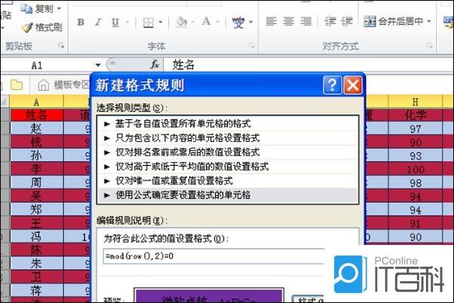Open dialog help question mark button
Viewport: 454px width, 303px height.
pos(333,85)
